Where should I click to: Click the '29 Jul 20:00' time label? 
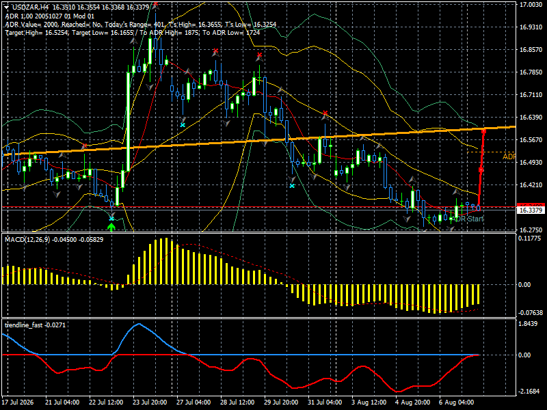[x=281, y=402]
